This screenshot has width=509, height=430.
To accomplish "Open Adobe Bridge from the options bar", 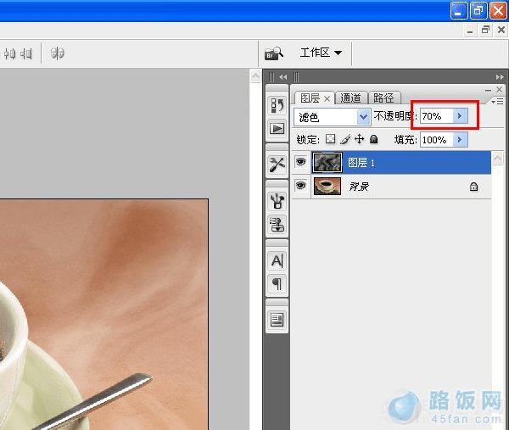I will [x=274, y=53].
